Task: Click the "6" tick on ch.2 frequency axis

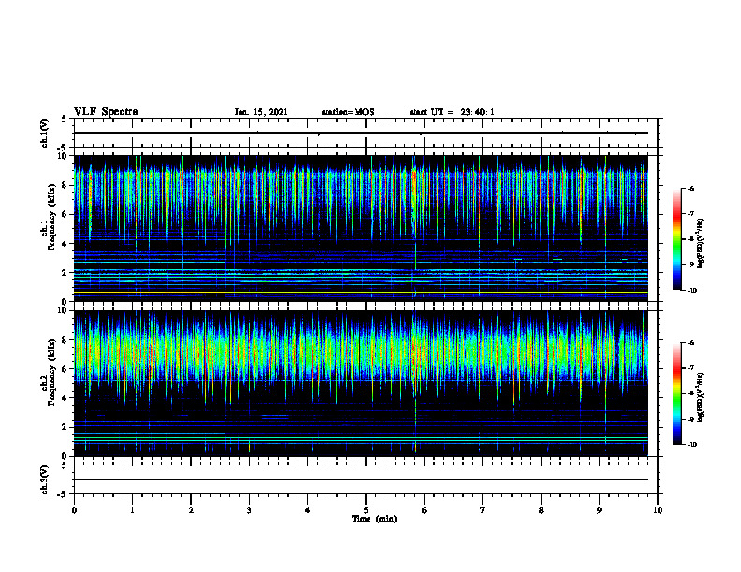Action: pyautogui.click(x=65, y=369)
